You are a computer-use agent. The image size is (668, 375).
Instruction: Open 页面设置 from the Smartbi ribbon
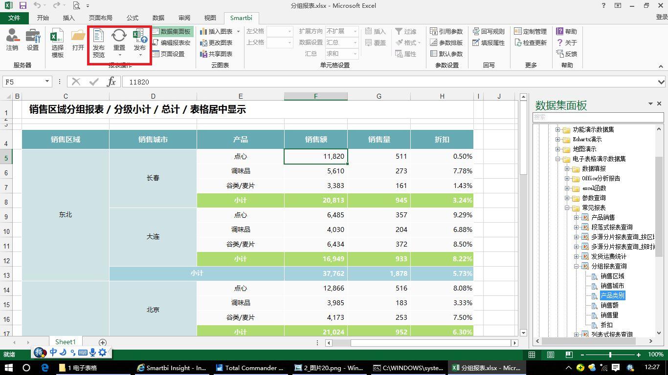coord(171,54)
